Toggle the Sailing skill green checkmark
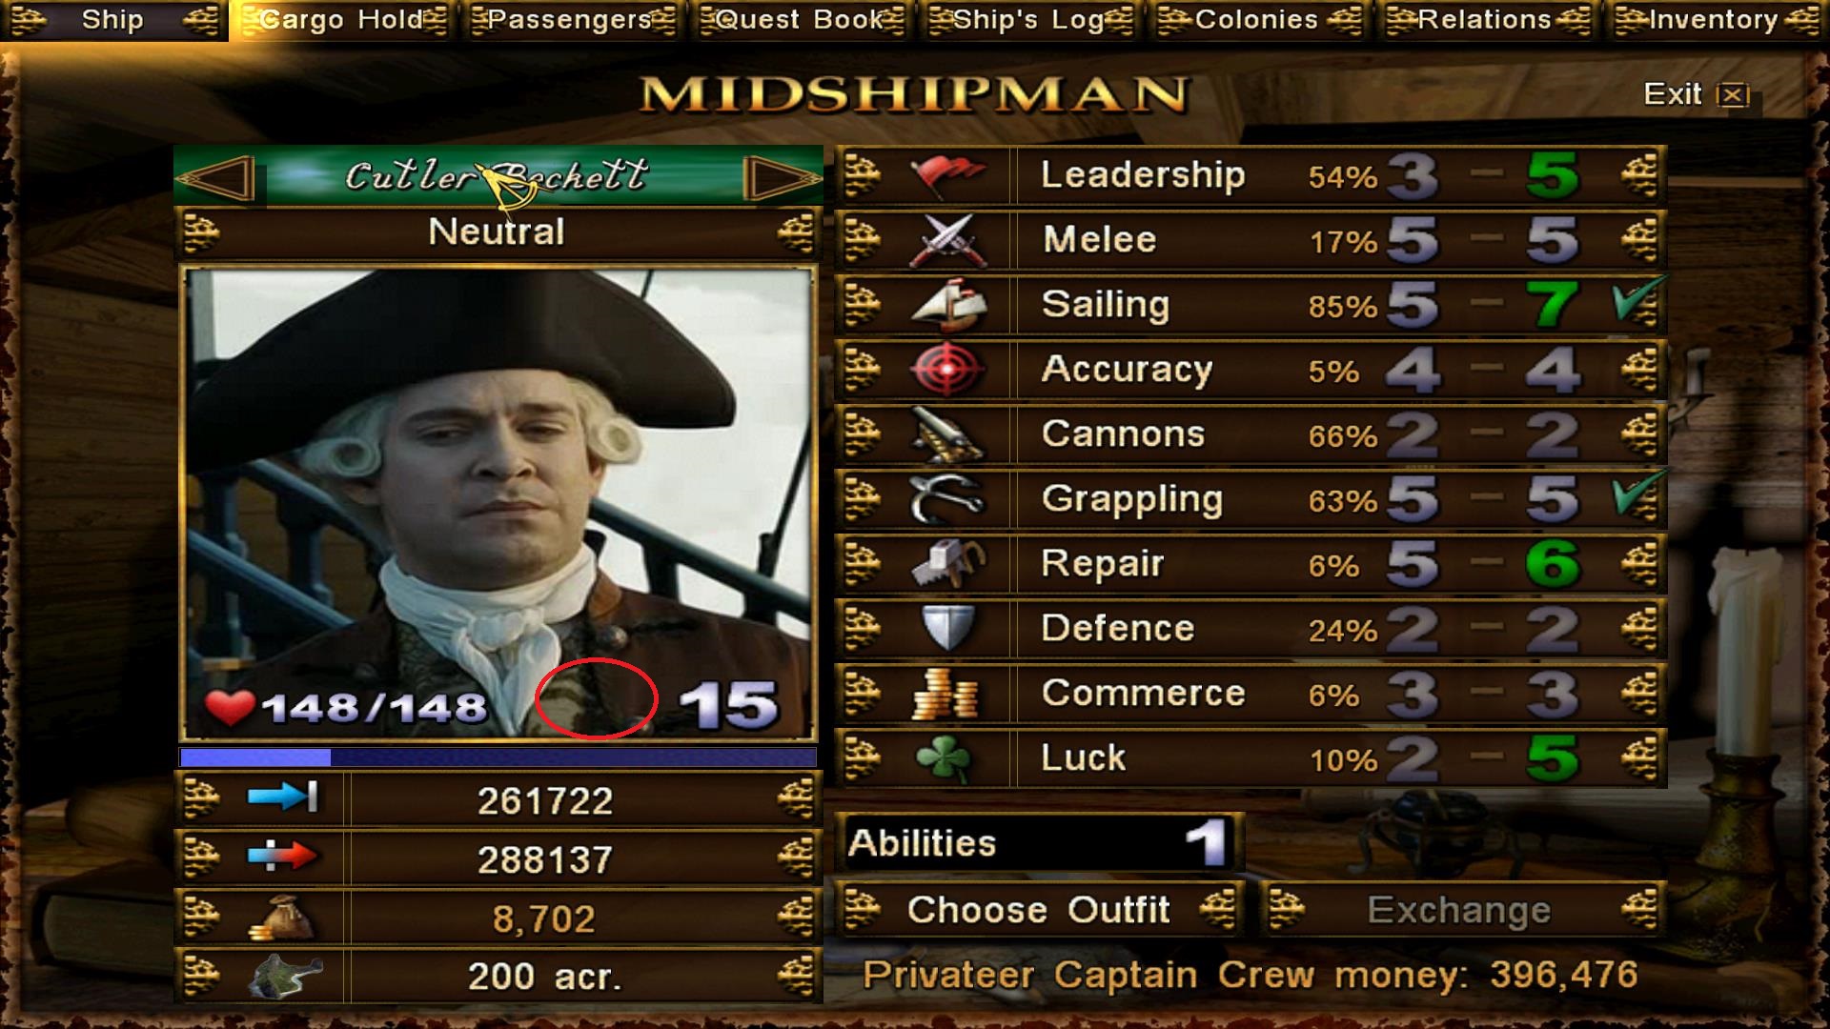The width and height of the screenshot is (1830, 1029). pyautogui.click(x=1637, y=301)
